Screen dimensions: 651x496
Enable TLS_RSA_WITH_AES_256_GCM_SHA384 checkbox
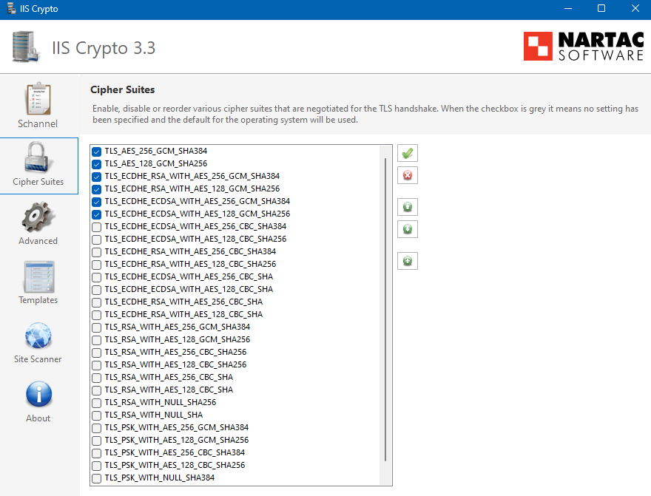97,327
